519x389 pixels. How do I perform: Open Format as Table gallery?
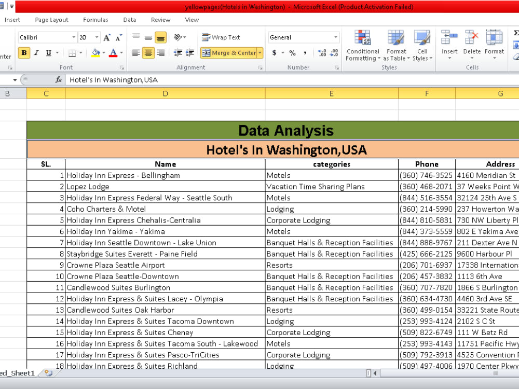click(x=396, y=46)
